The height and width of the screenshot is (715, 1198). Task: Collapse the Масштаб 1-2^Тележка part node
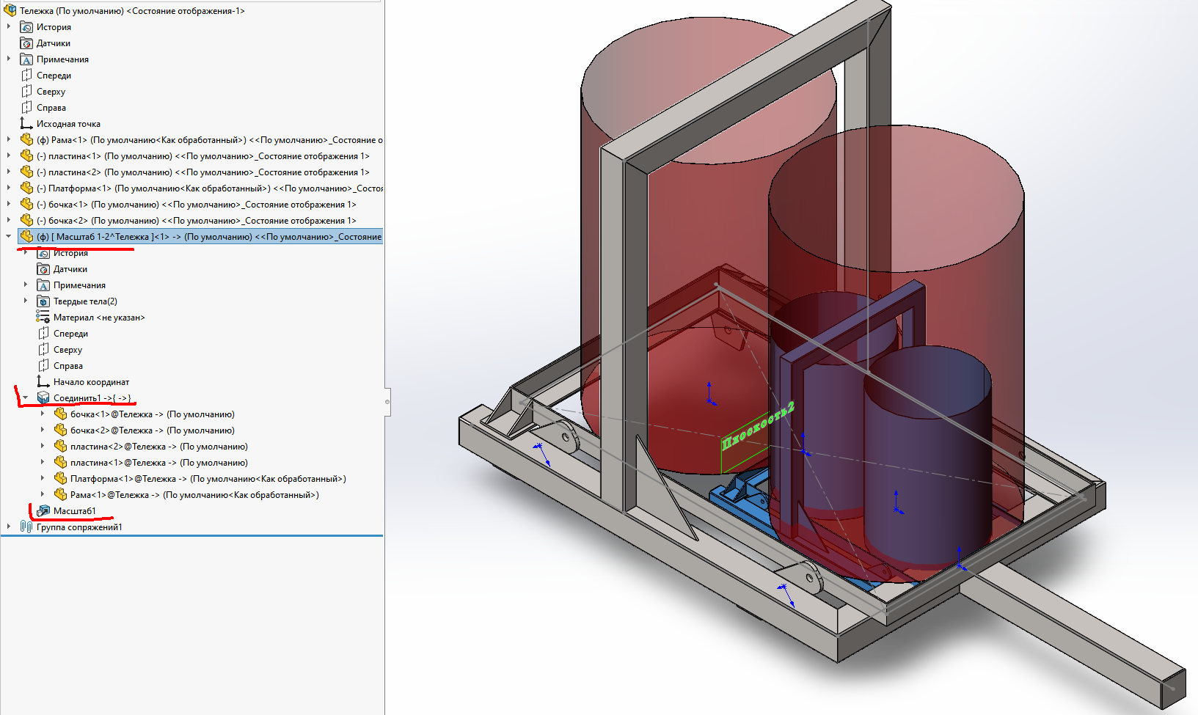[9, 236]
